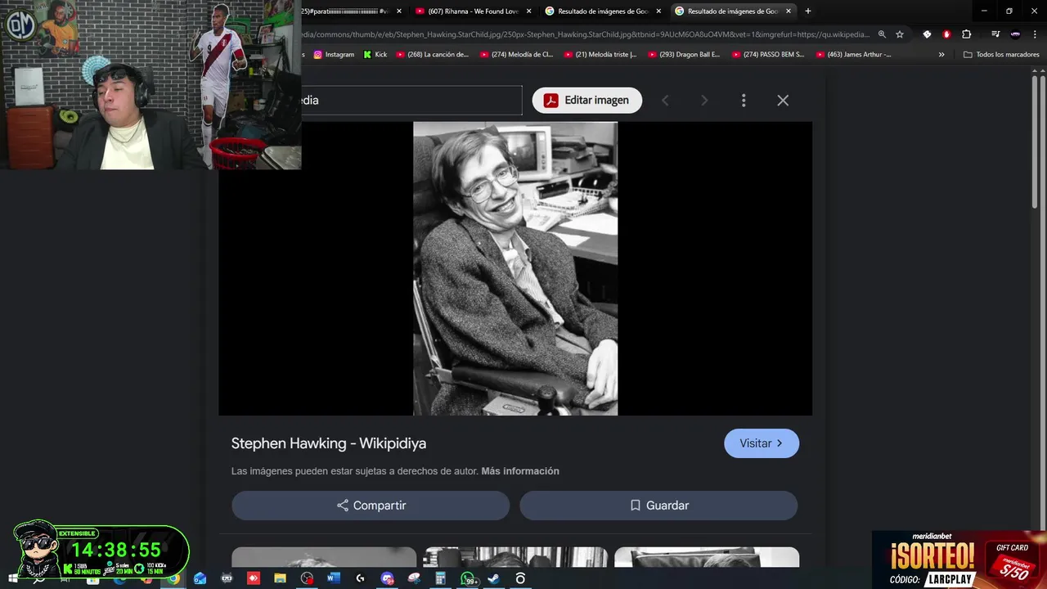Close the Rihanna - We Found Love tab
This screenshot has height=589, width=1047.
[x=528, y=11]
